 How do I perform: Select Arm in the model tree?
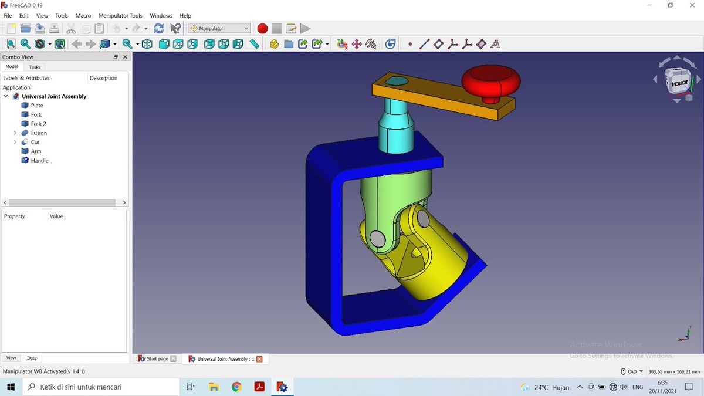pos(36,151)
